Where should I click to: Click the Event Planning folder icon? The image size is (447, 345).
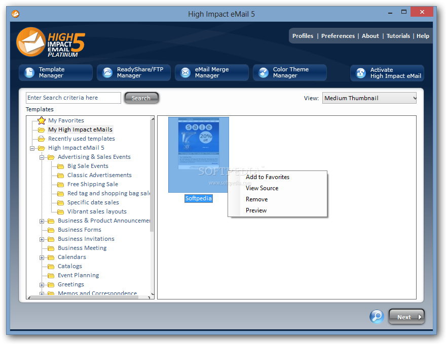51,276
